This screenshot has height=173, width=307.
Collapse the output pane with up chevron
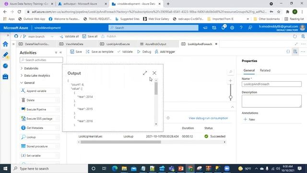(x=232, y=107)
